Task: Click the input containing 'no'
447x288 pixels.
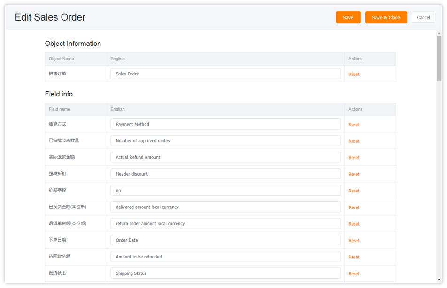Action: 225,190
